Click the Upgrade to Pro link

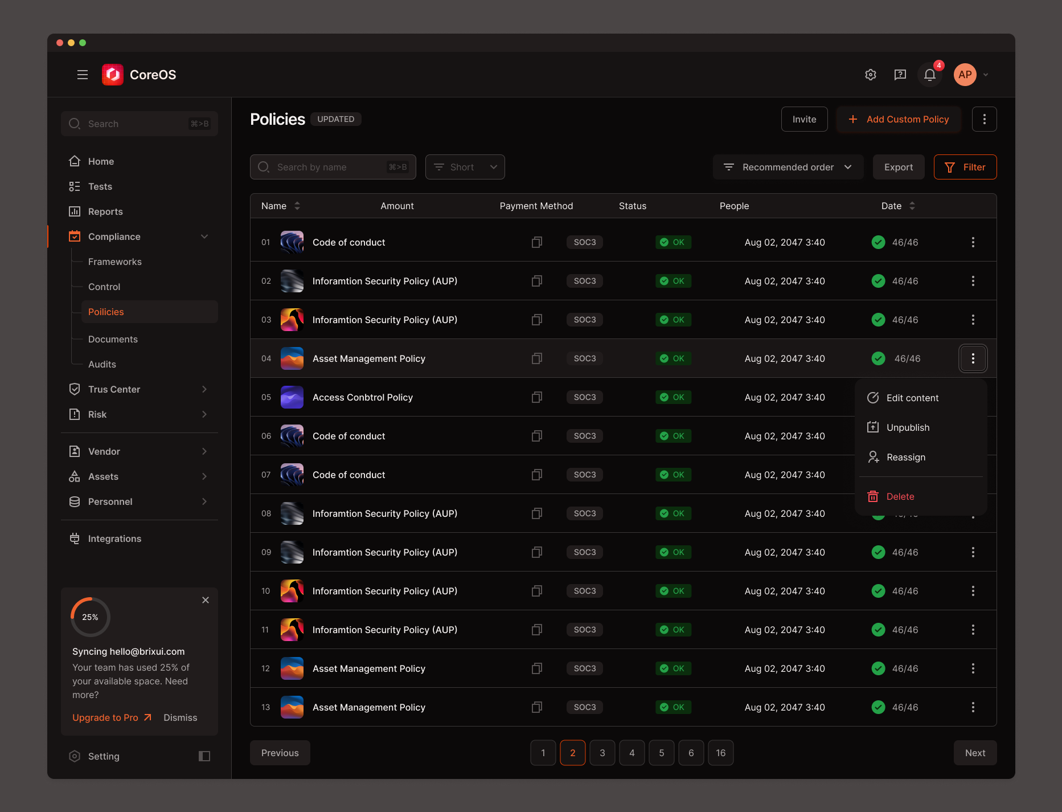pyautogui.click(x=106, y=717)
